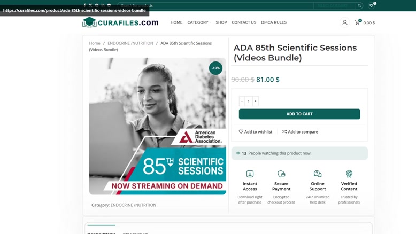Go to DMCA Rules page

click(x=274, y=22)
